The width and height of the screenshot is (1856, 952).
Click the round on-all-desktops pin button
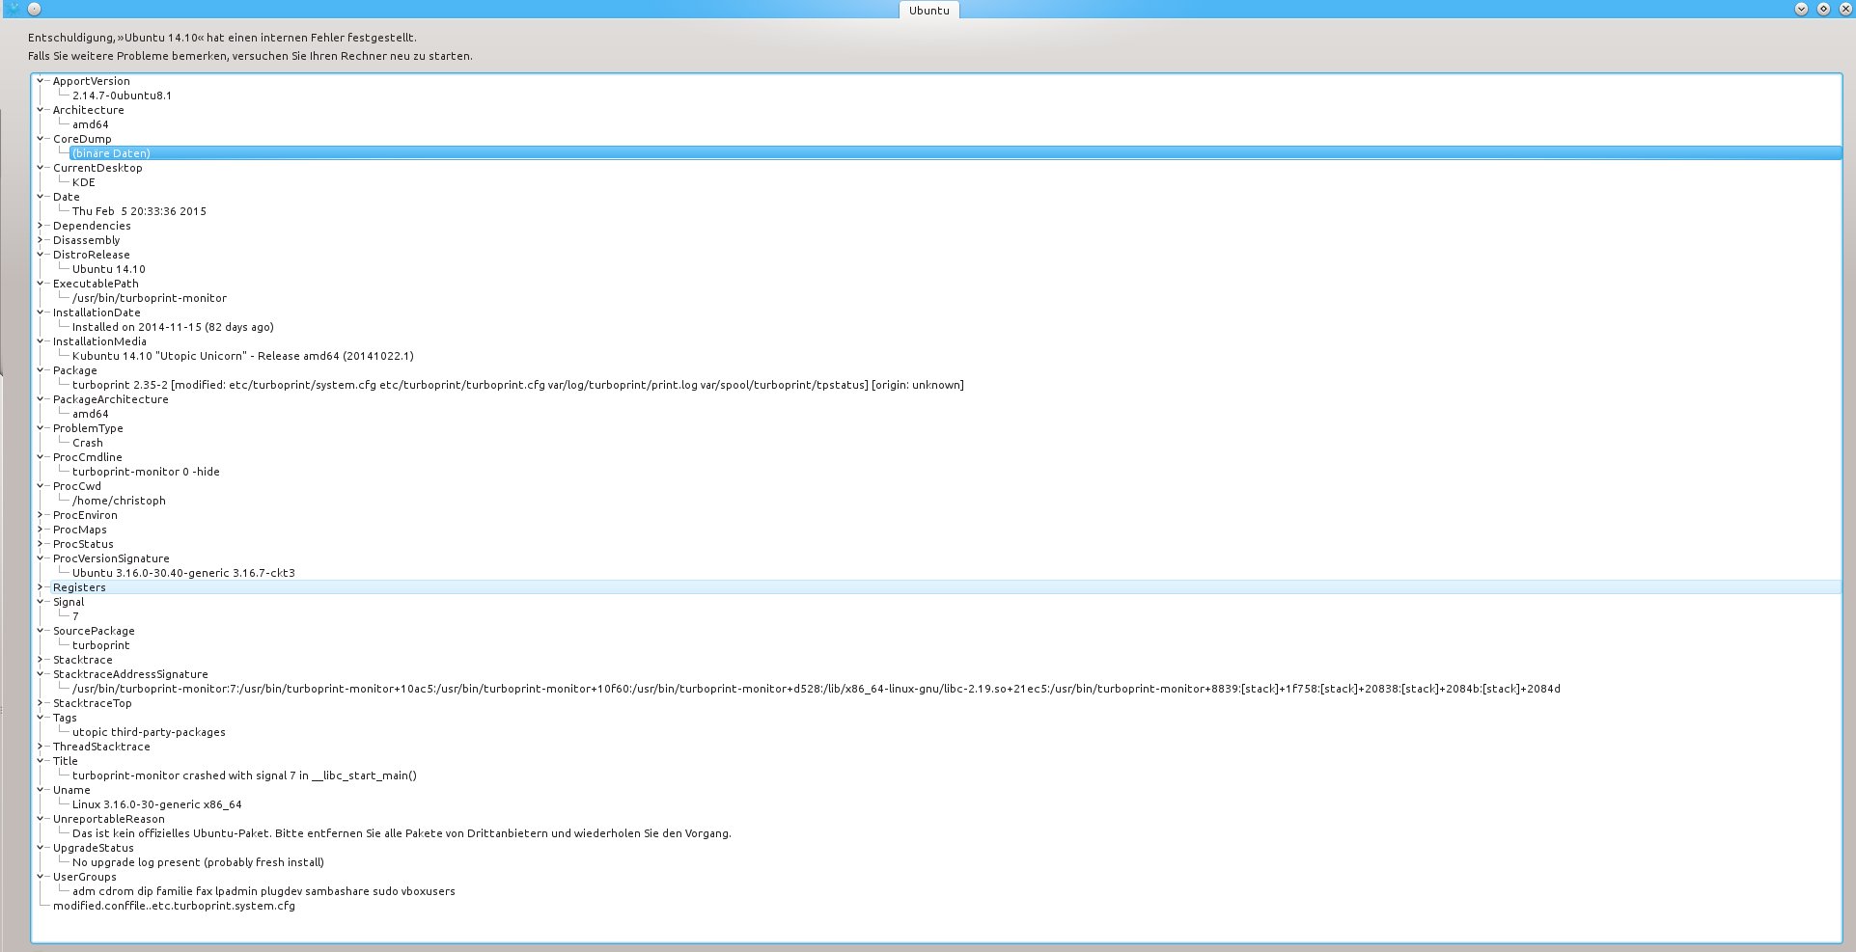coord(34,9)
